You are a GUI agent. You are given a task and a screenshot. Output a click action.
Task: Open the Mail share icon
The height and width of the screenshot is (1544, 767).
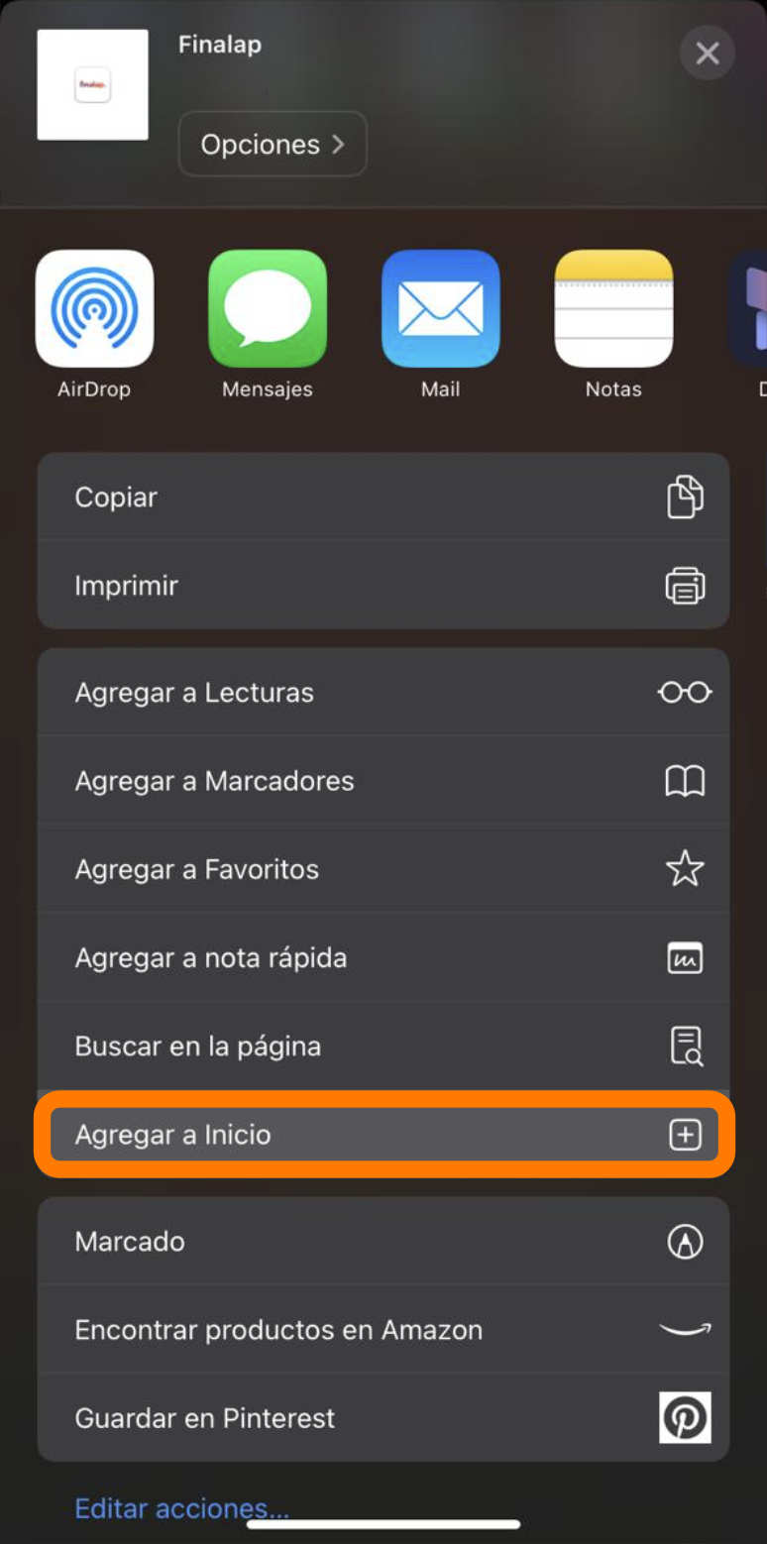point(441,309)
